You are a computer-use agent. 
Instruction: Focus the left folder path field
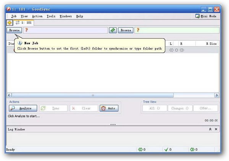(65, 30)
